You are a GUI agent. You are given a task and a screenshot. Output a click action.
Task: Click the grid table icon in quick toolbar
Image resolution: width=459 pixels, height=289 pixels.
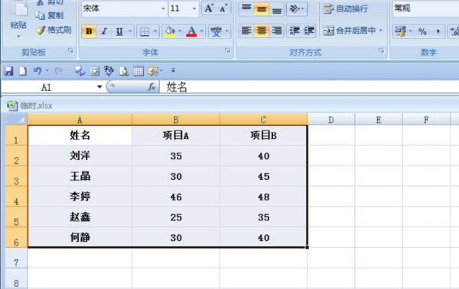[138, 71]
